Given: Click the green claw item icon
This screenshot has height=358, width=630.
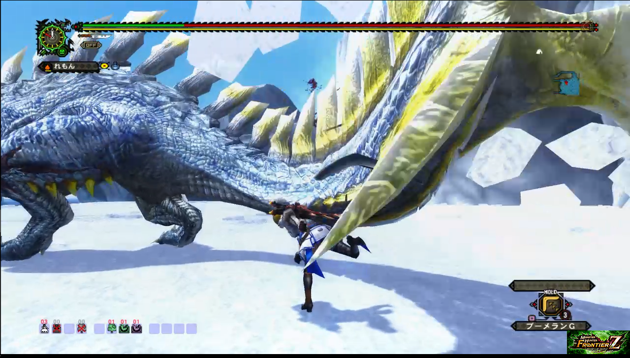Looking at the screenshot, I should 124,329.
